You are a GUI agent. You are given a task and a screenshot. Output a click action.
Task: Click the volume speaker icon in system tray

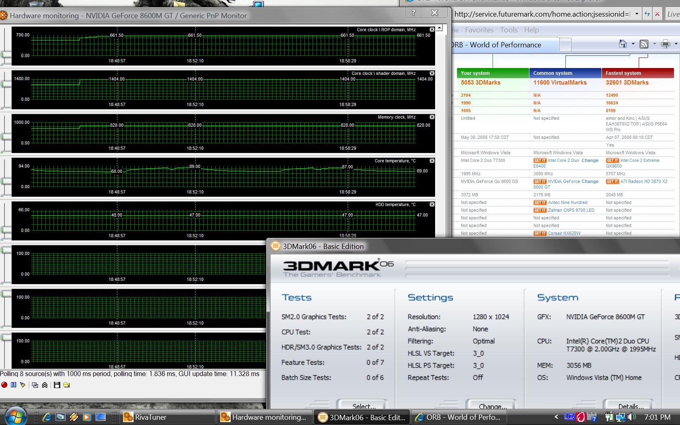632,416
